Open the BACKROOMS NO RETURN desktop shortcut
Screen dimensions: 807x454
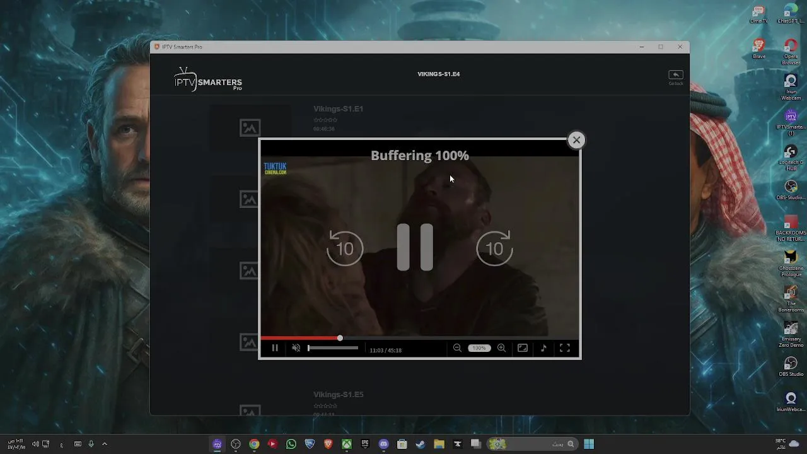coord(791,228)
